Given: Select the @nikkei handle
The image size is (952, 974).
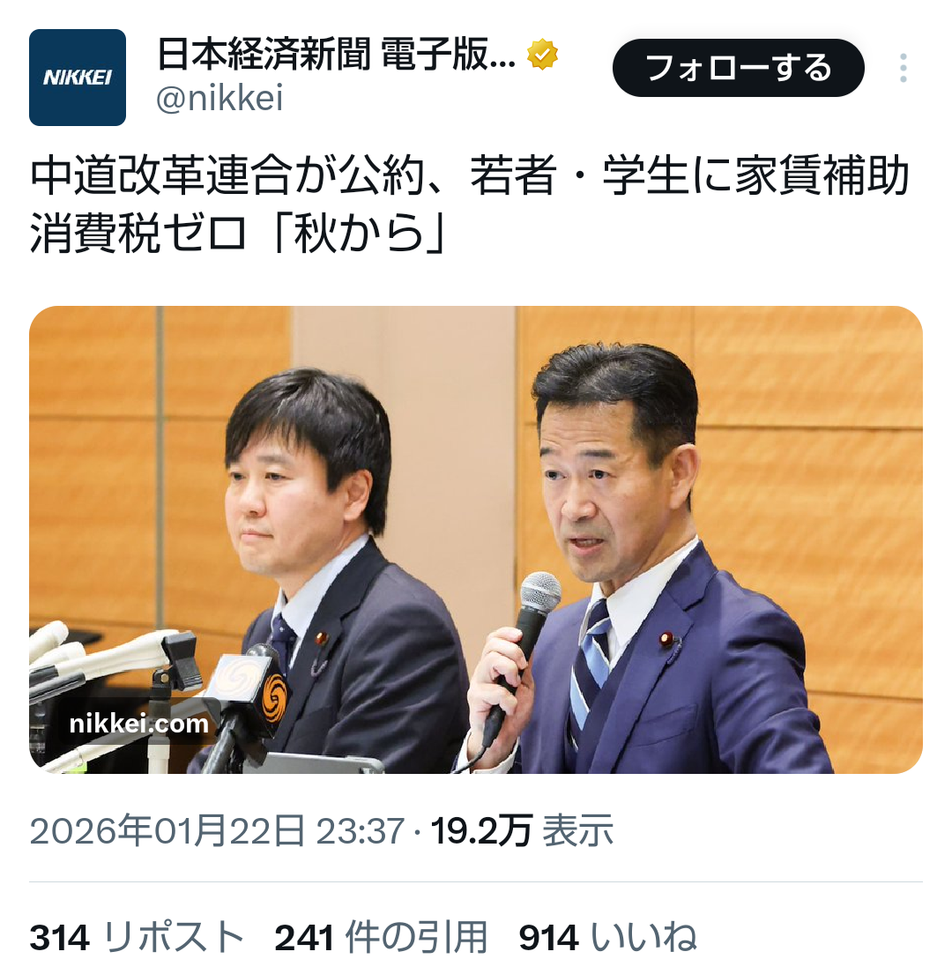Looking at the screenshot, I should point(219,98).
